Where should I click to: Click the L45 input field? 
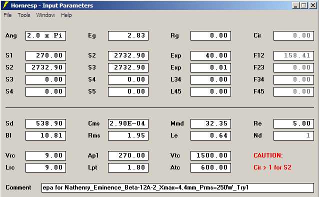tap(211, 91)
